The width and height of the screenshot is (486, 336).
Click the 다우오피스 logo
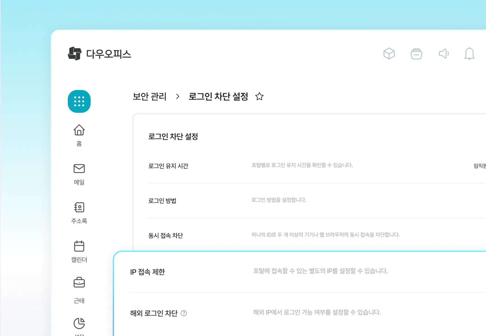coord(99,54)
